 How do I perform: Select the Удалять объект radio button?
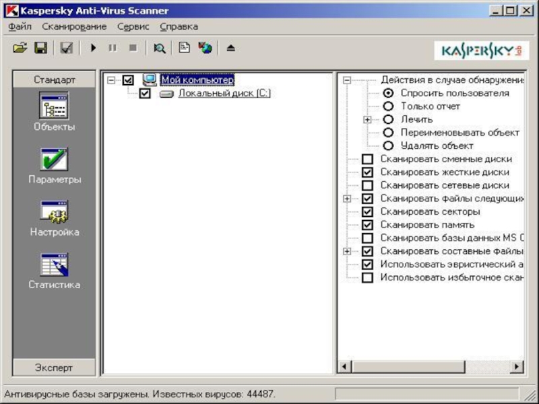click(388, 145)
